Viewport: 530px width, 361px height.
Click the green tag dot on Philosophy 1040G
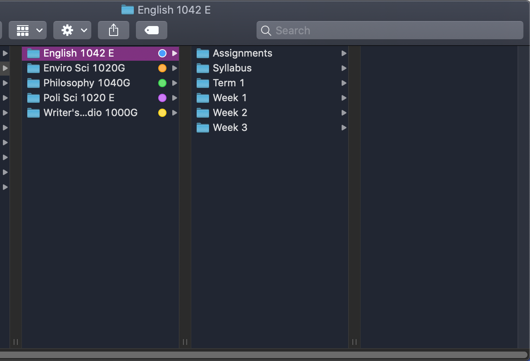click(162, 83)
